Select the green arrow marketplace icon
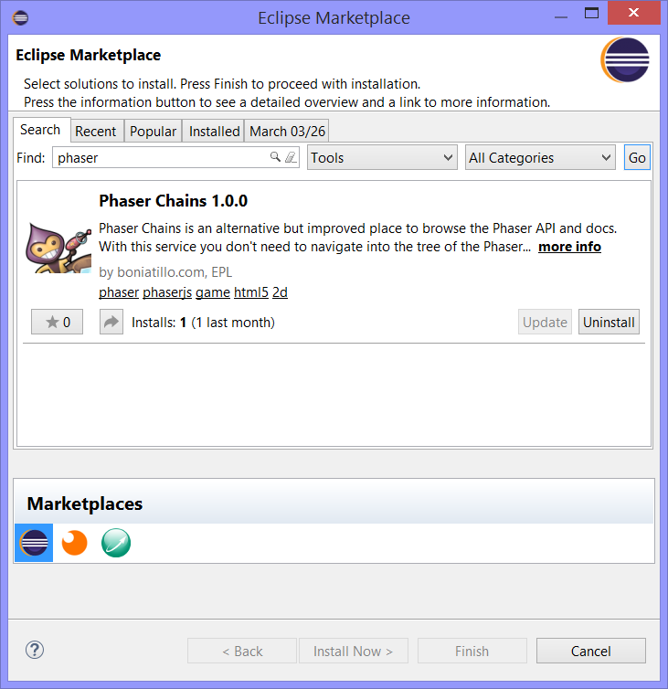This screenshot has width=668, height=689. (x=116, y=543)
